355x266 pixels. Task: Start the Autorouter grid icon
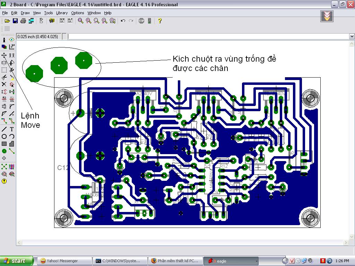pyautogui.click(x=11, y=167)
